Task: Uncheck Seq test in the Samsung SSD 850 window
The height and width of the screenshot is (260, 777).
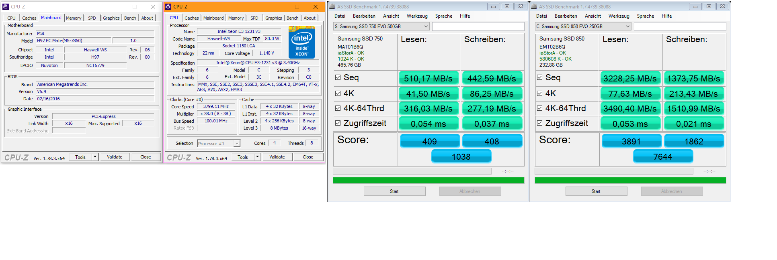Action: click(539, 77)
